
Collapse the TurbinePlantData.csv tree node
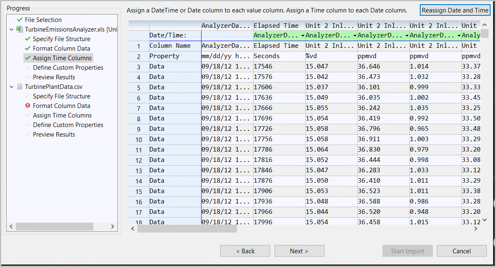pyautogui.click(x=11, y=87)
